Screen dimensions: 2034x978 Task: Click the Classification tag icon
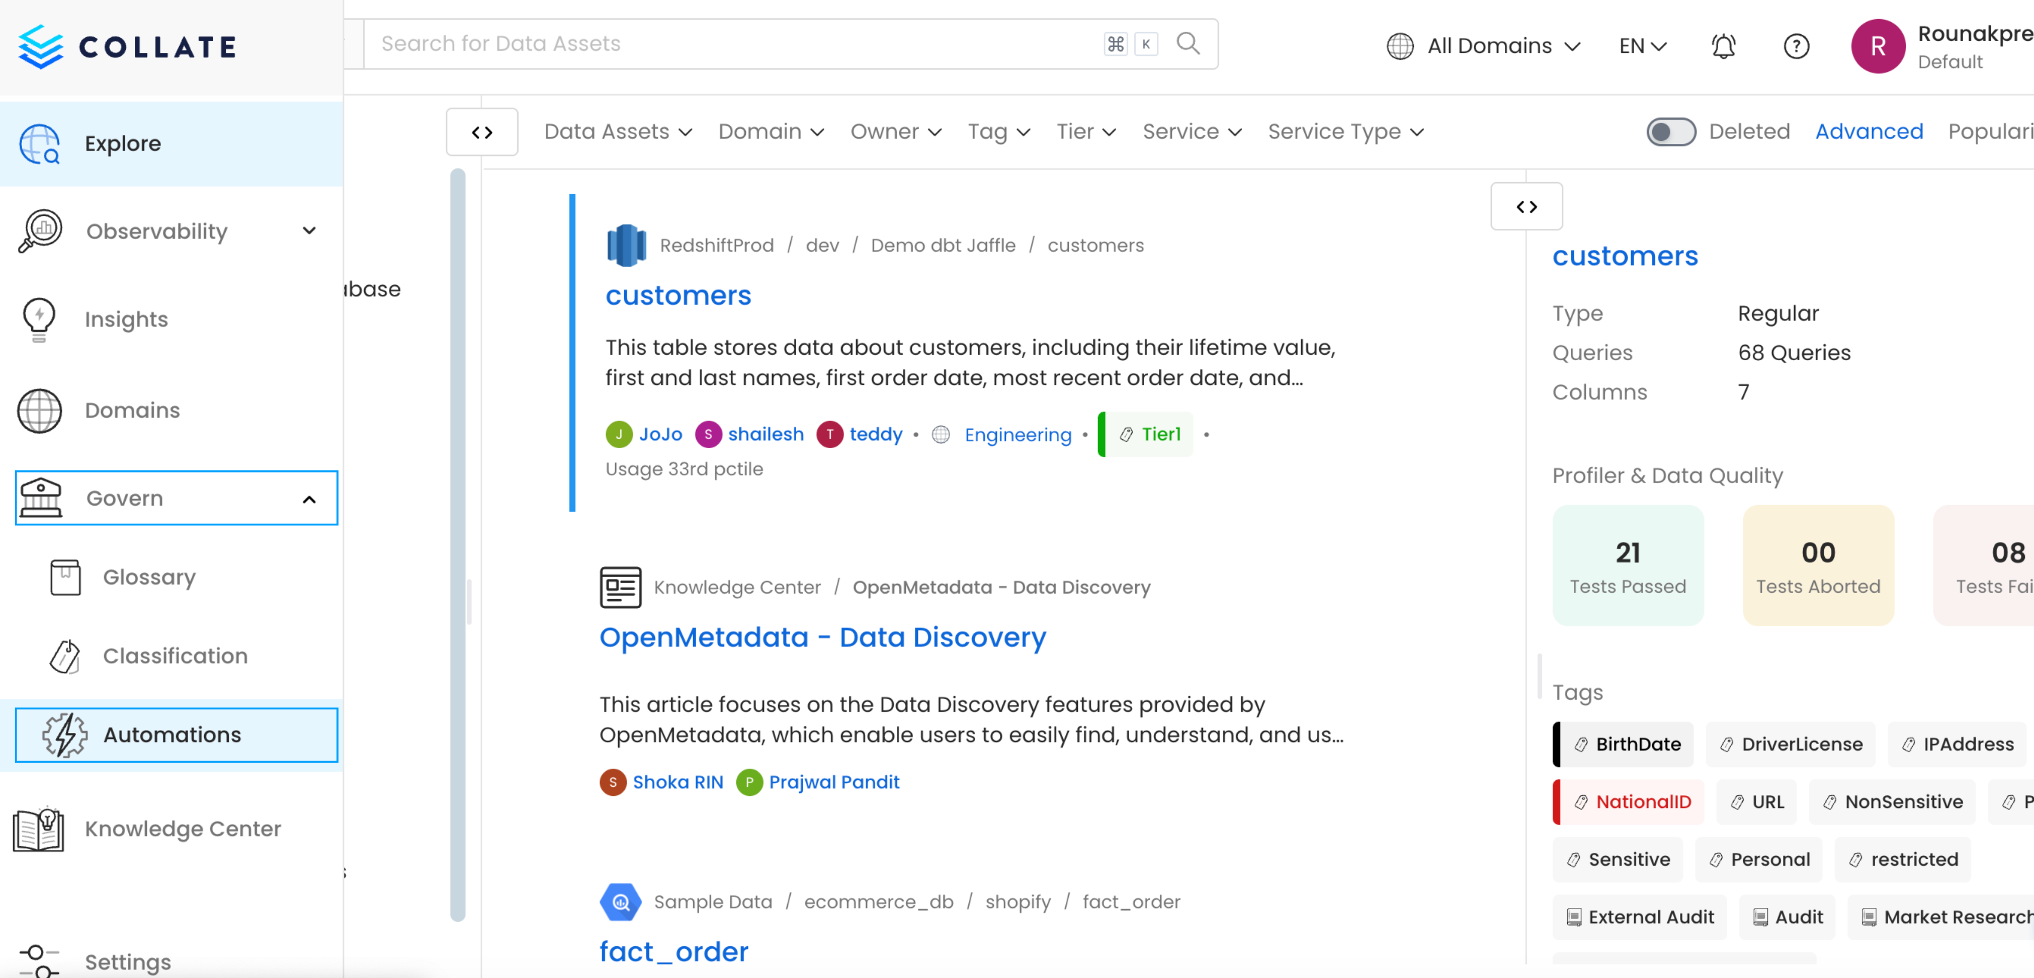[65, 656]
